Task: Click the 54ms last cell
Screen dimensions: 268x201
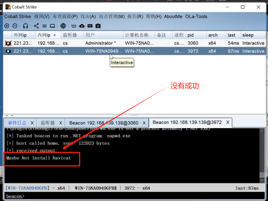Action: coord(233,43)
